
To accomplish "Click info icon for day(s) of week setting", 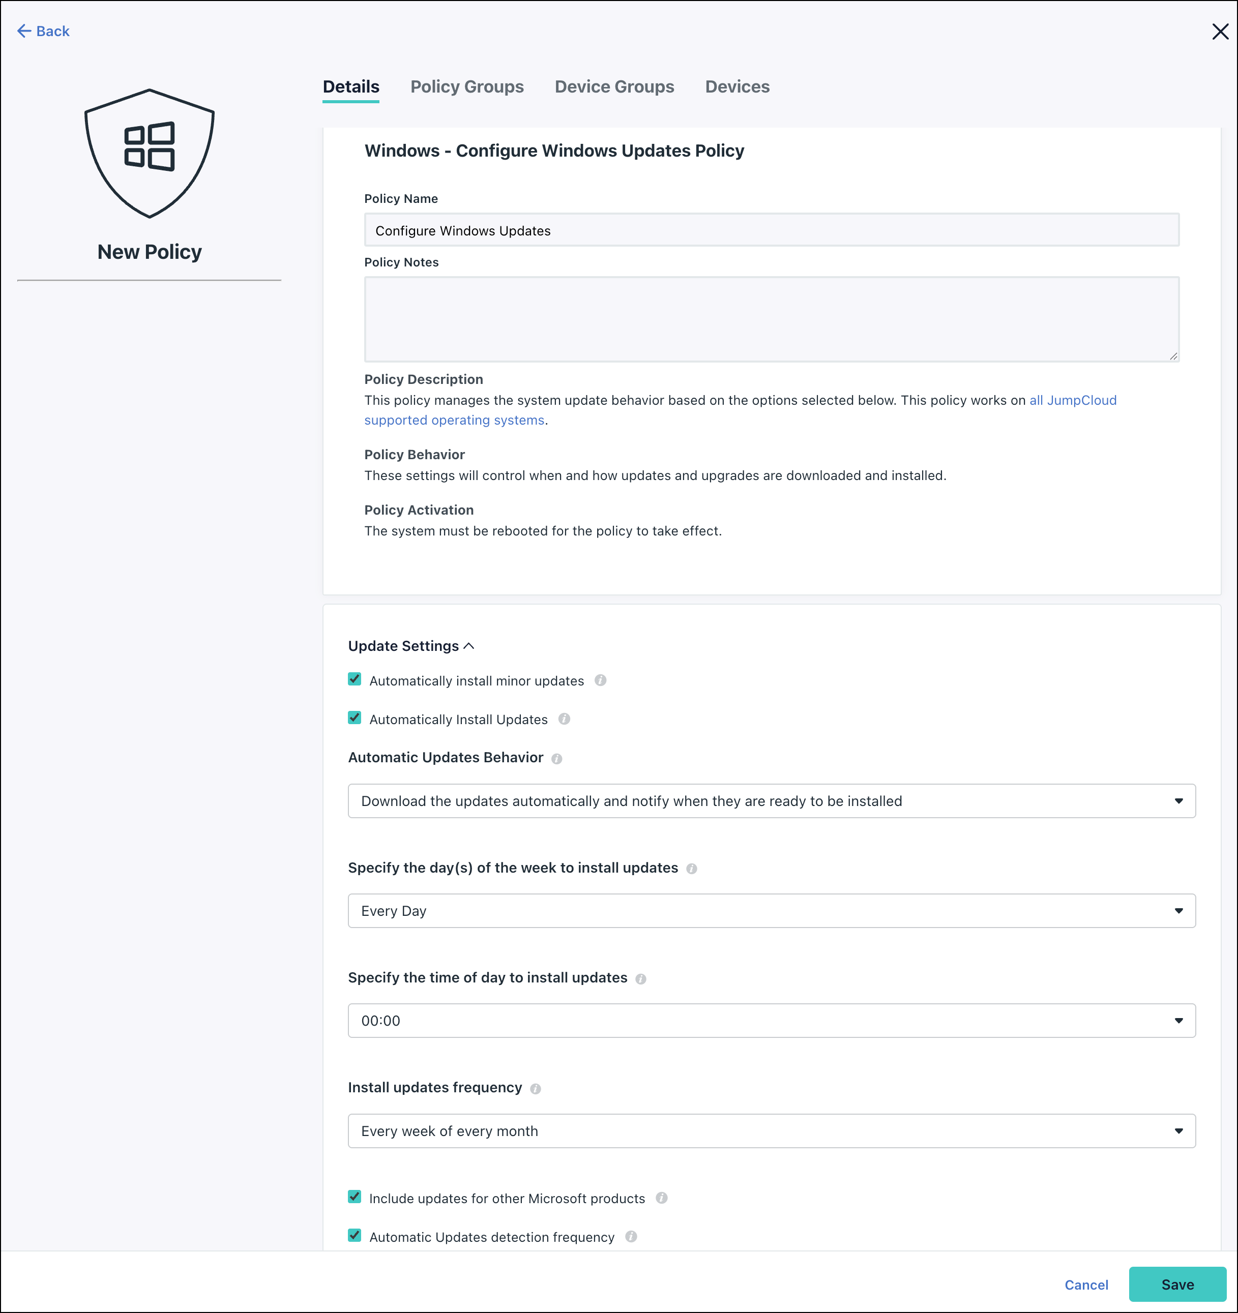I will (691, 869).
